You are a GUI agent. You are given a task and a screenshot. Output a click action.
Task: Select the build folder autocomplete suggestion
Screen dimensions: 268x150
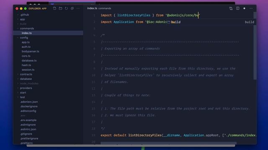[211, 22]
